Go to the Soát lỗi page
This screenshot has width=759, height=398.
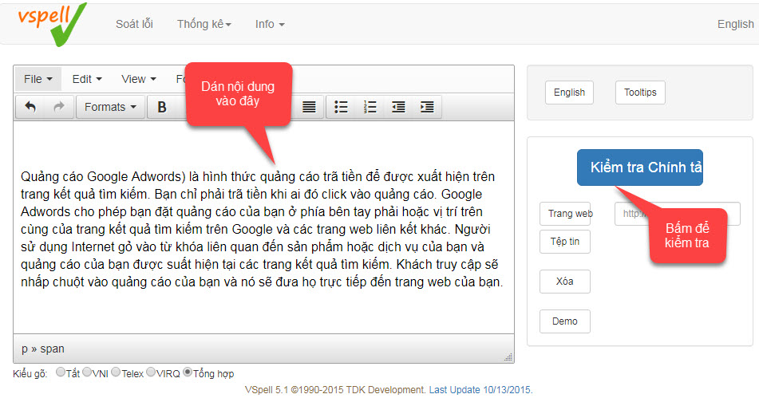(x=134, y=24)
